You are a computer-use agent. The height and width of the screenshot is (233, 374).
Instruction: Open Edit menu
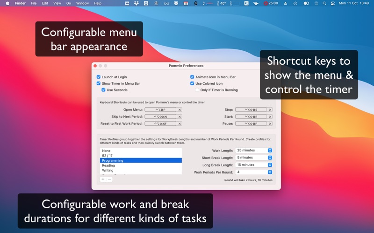pyautogui.click(x=45, y=3)
